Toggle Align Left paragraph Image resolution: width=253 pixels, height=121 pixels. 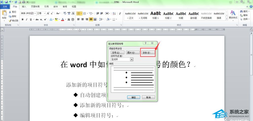point(79,19)
